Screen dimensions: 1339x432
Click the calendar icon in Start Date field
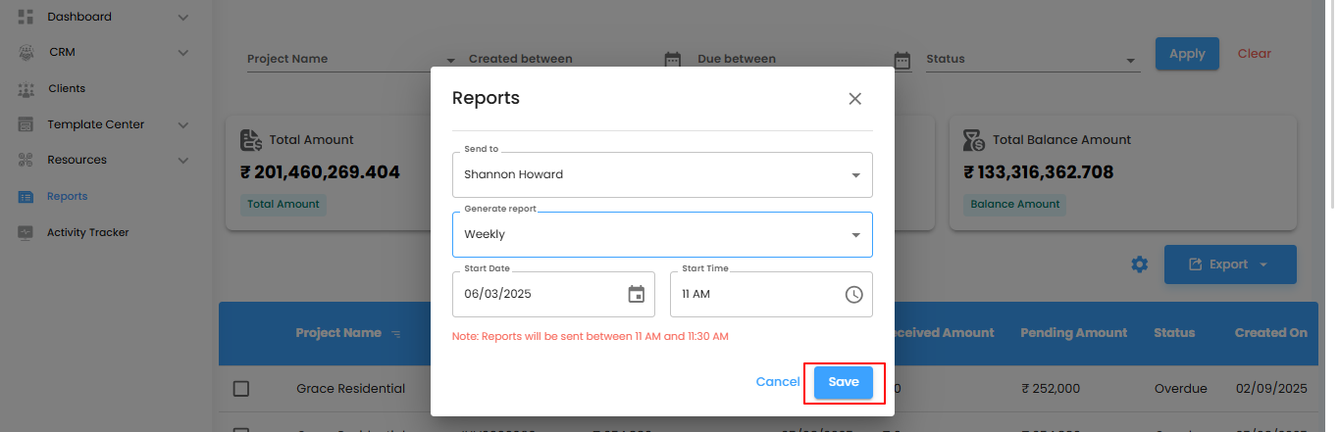636,294
